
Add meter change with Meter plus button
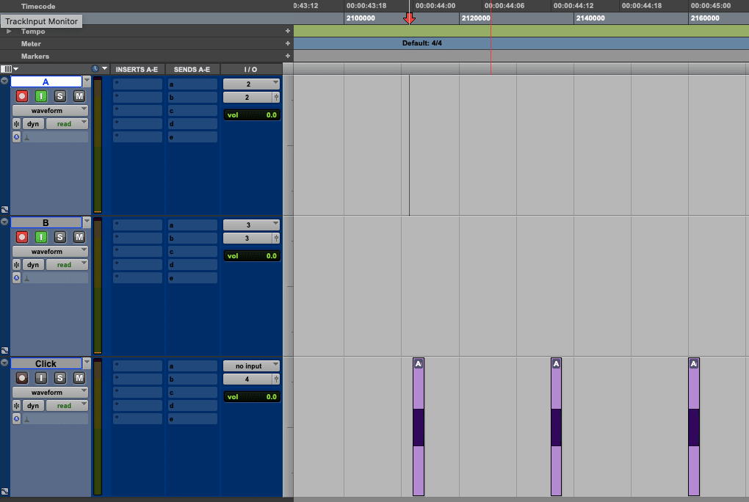(288, 43)
